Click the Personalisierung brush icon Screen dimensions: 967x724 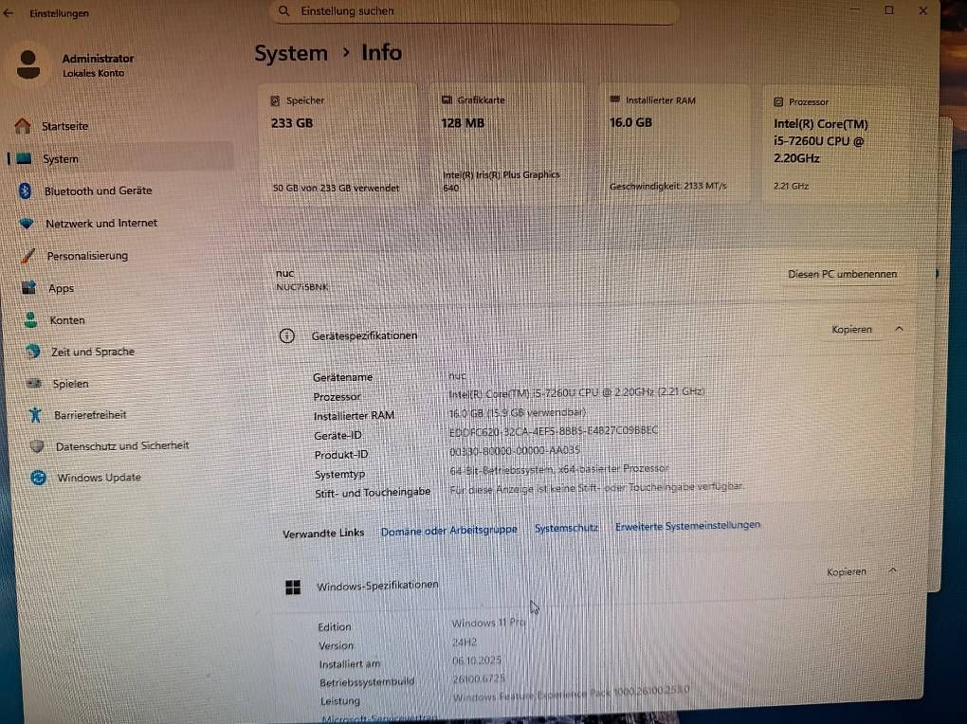[x=27, y=255]
